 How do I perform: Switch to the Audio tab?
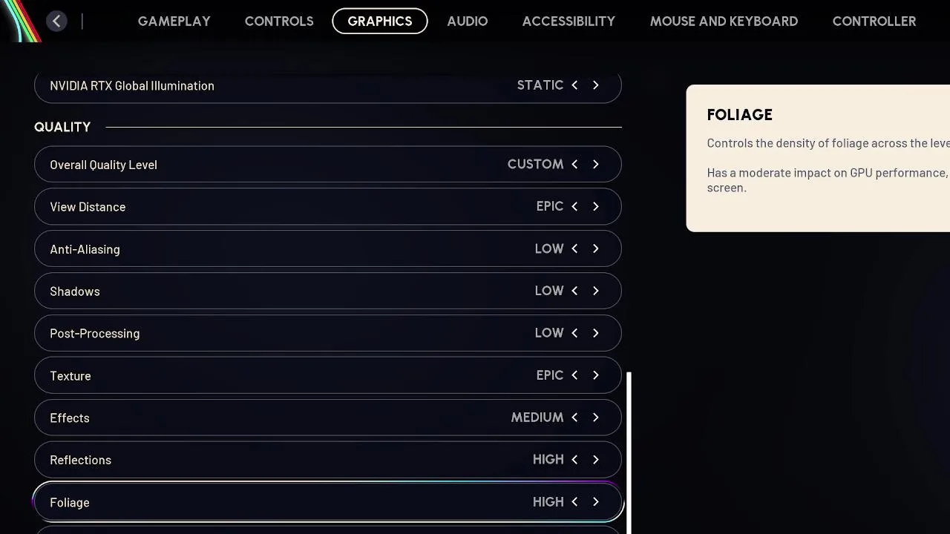(x=467, y=22)
